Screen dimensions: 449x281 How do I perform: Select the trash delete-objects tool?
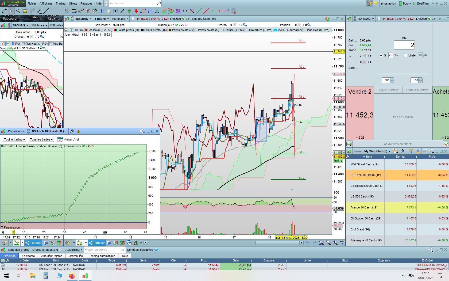[88, 11]
